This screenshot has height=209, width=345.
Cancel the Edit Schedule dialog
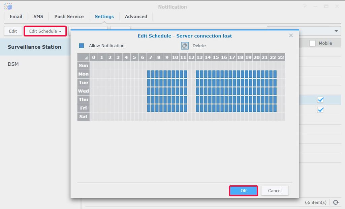(275, 191)
